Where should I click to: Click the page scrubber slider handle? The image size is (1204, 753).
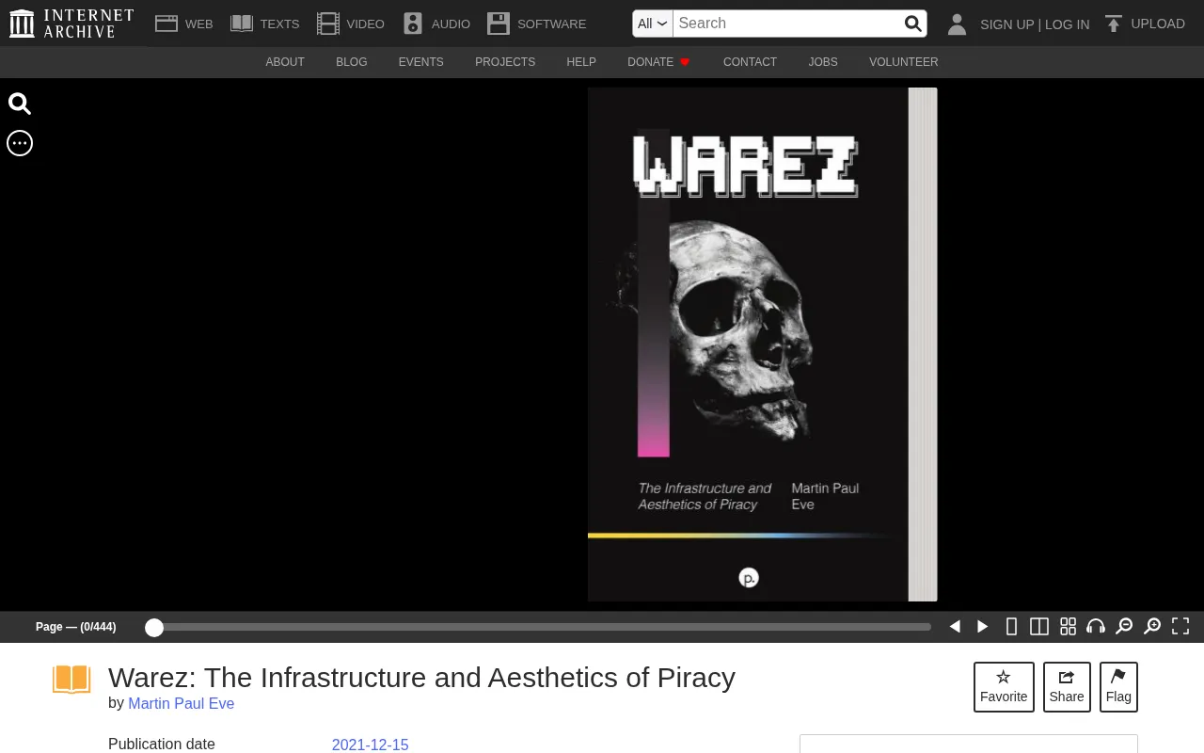coord(154,627)
